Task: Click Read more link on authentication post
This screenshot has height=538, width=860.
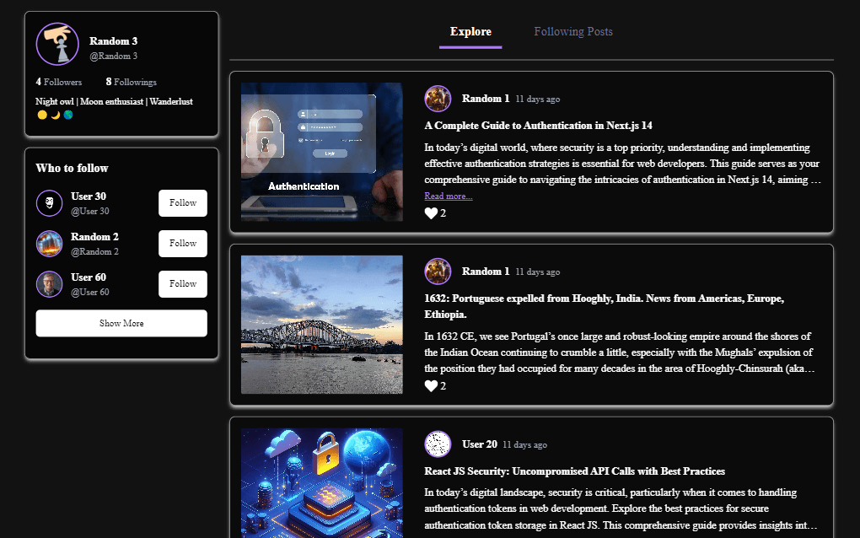Action: click(448, 196)
